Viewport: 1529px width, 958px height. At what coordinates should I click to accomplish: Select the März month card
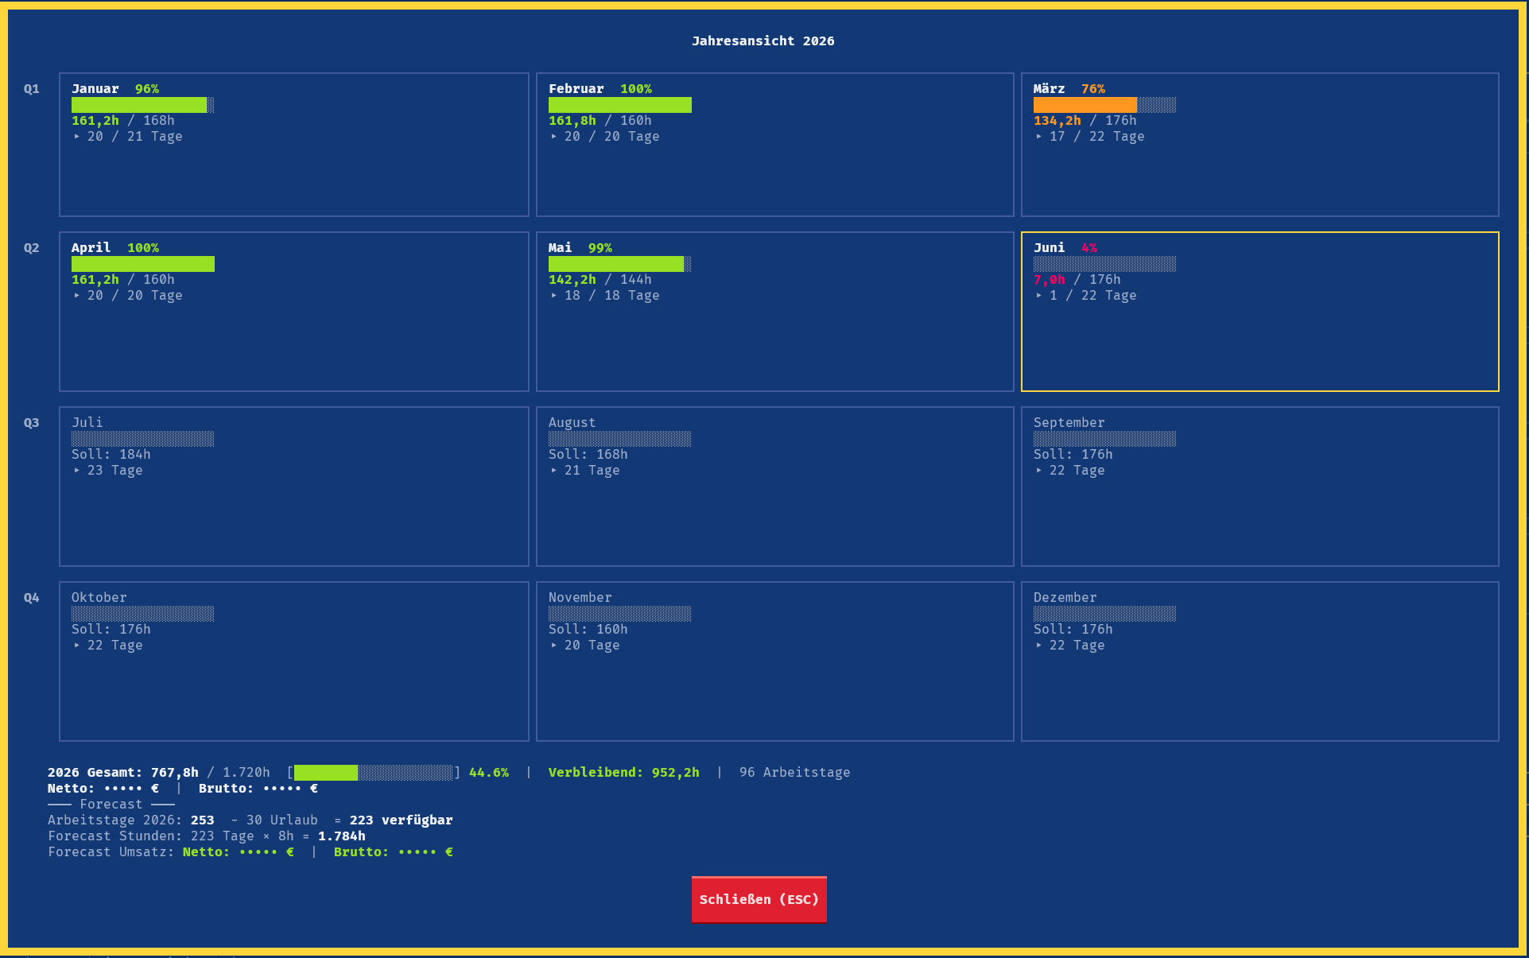click(1260, 145)
